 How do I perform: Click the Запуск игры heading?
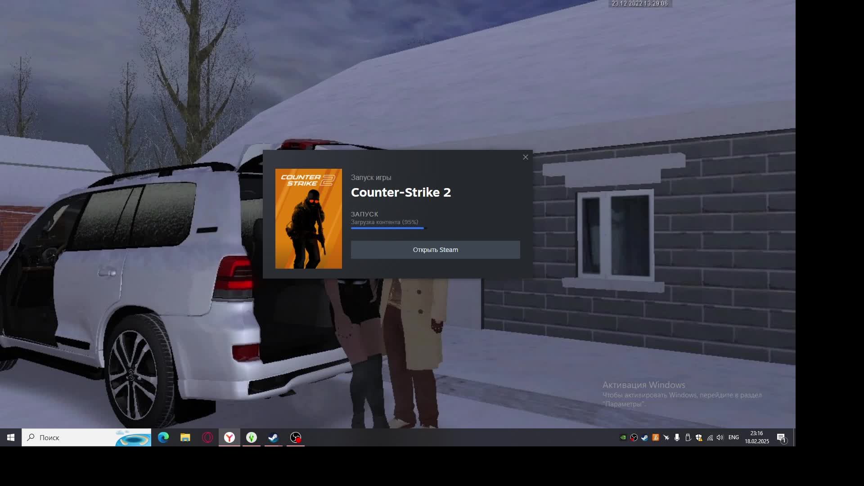click(x=371, y=177)
